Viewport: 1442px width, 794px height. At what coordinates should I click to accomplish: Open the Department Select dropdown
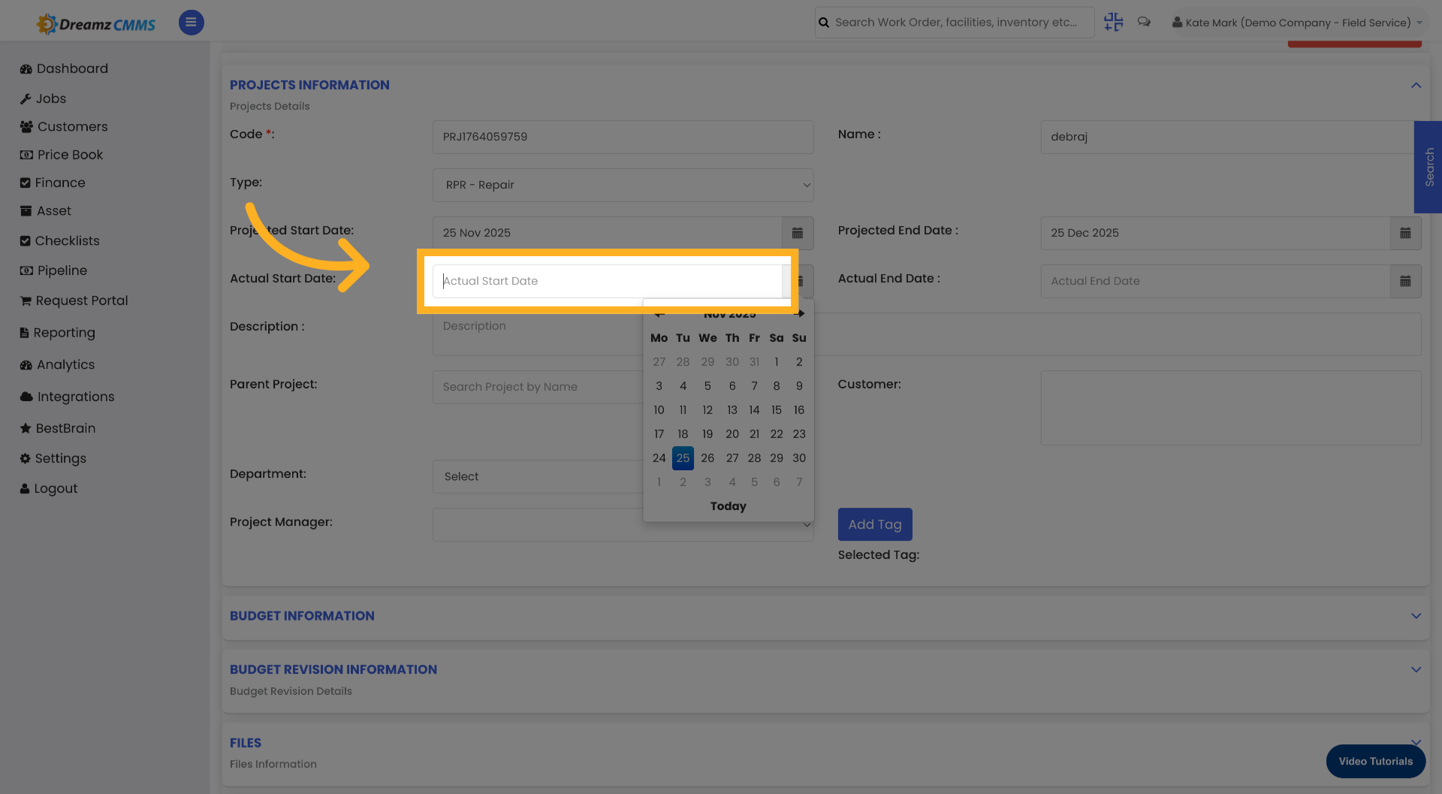coord(538,476)
